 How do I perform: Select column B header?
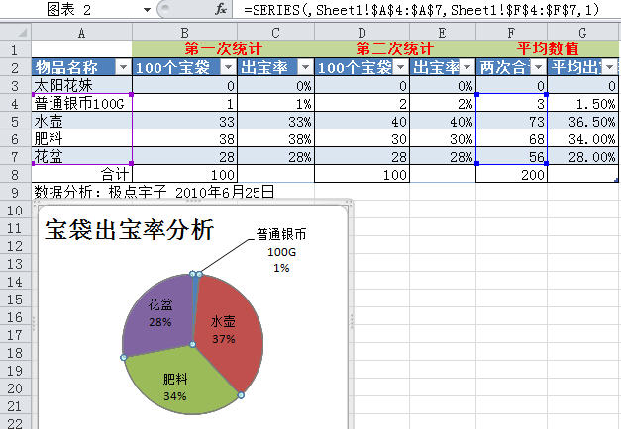184,32
